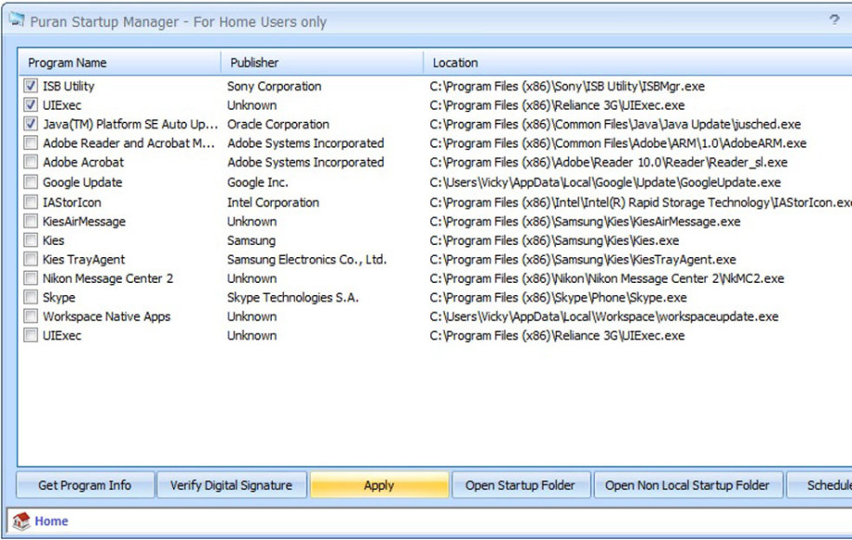Toggle the KiesAirMessage checkbox
This screenshot has width=852, height=540.
[31, 221]
